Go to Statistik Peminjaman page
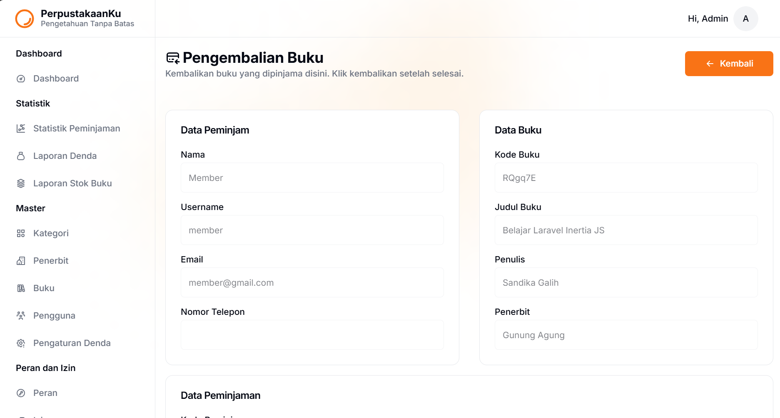 click(77, 129)
